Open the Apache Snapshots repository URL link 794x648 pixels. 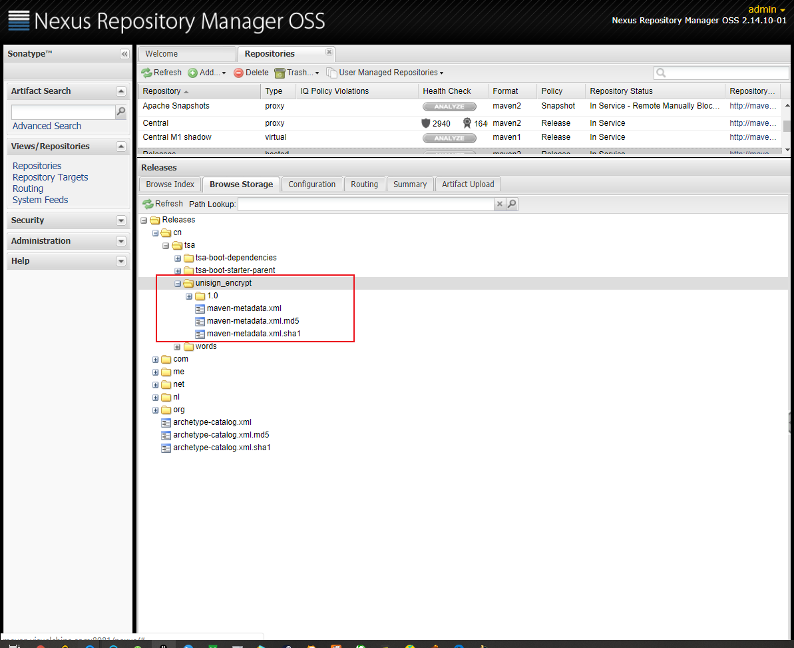click(x=753, y=106)
